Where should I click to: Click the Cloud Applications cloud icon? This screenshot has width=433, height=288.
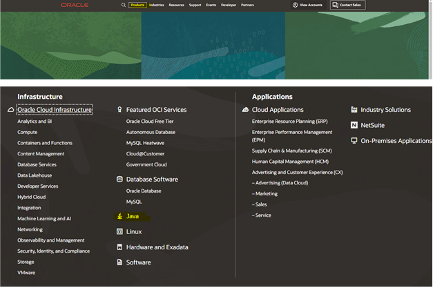245,110
